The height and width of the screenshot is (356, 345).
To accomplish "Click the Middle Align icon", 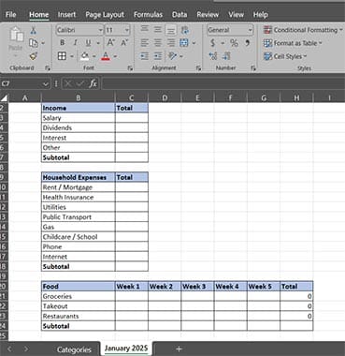I will click(158, 30).
